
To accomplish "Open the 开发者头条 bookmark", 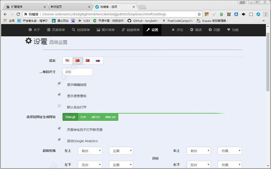I will tap(33, 21).
